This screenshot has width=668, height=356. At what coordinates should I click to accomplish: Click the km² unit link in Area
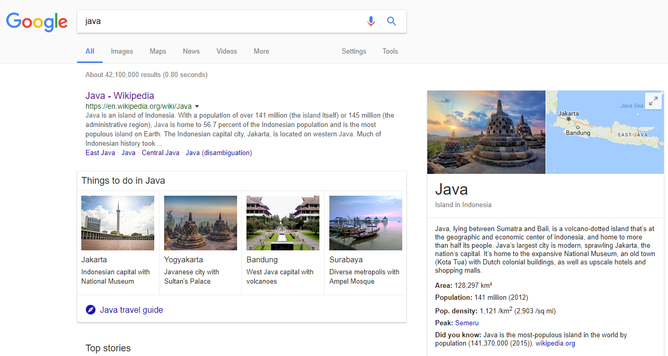pos(487,286)
